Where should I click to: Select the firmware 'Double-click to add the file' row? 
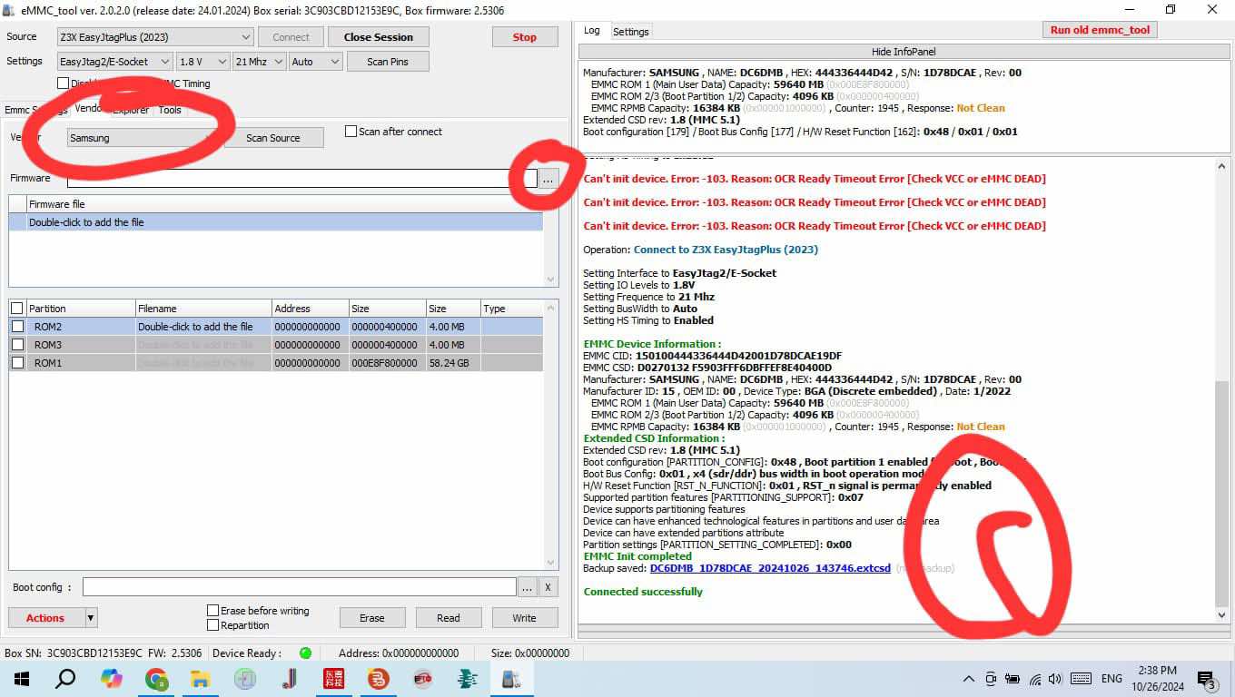276,222
